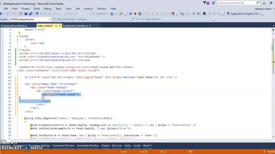Click the breakpoints toolbar icon

173,14
